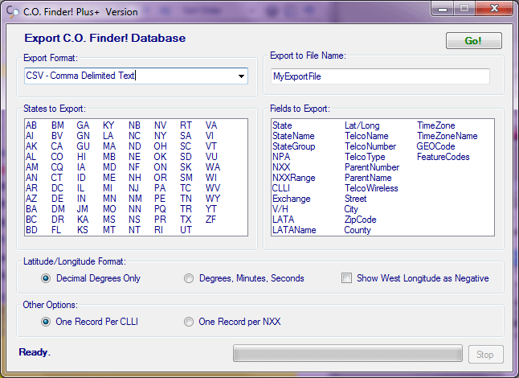Select ON in States to Export

[160, 167]
